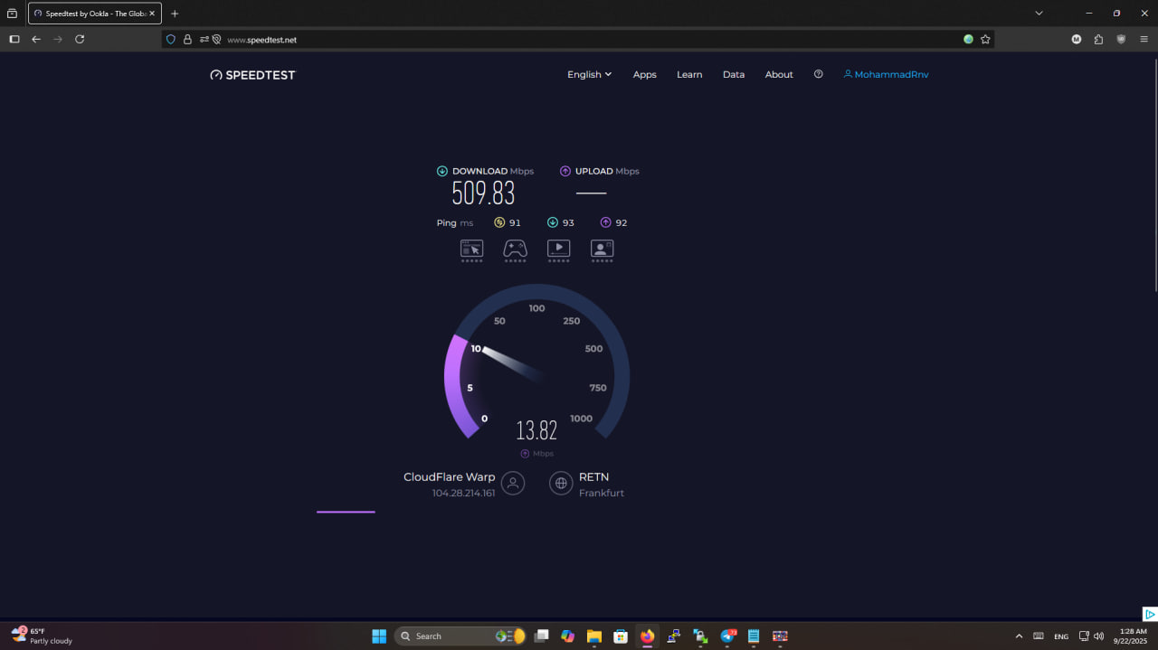This screenshot has height=650, width=1158.
Task: Open a new browser tab
Action: (175, 14)
